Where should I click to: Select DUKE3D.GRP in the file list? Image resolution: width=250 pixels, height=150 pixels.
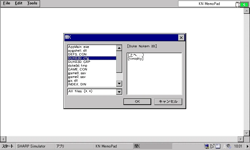(92, 62)
